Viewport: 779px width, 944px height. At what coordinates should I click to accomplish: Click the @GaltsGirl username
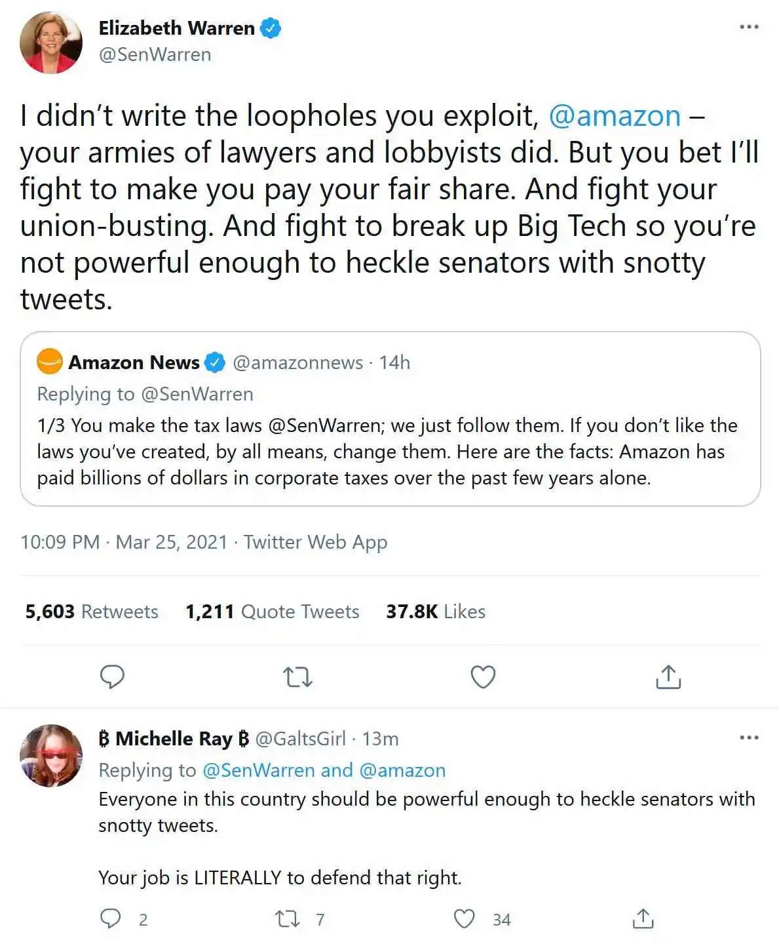coord(300,739)
